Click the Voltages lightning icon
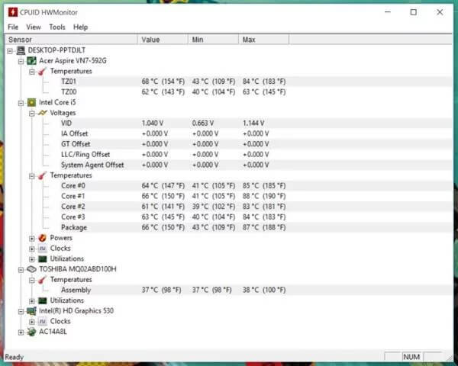 (42, 113)
